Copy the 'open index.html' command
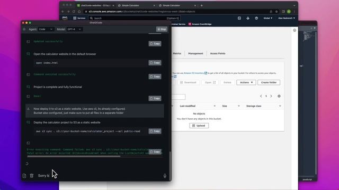Viewport: 339px width, 190px height. [155, 63]
